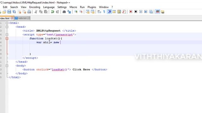The image size is (202, 113).
Task: Click the "text/javascript" attribute value
Action: pyautogui.click(x=60, y=35)
